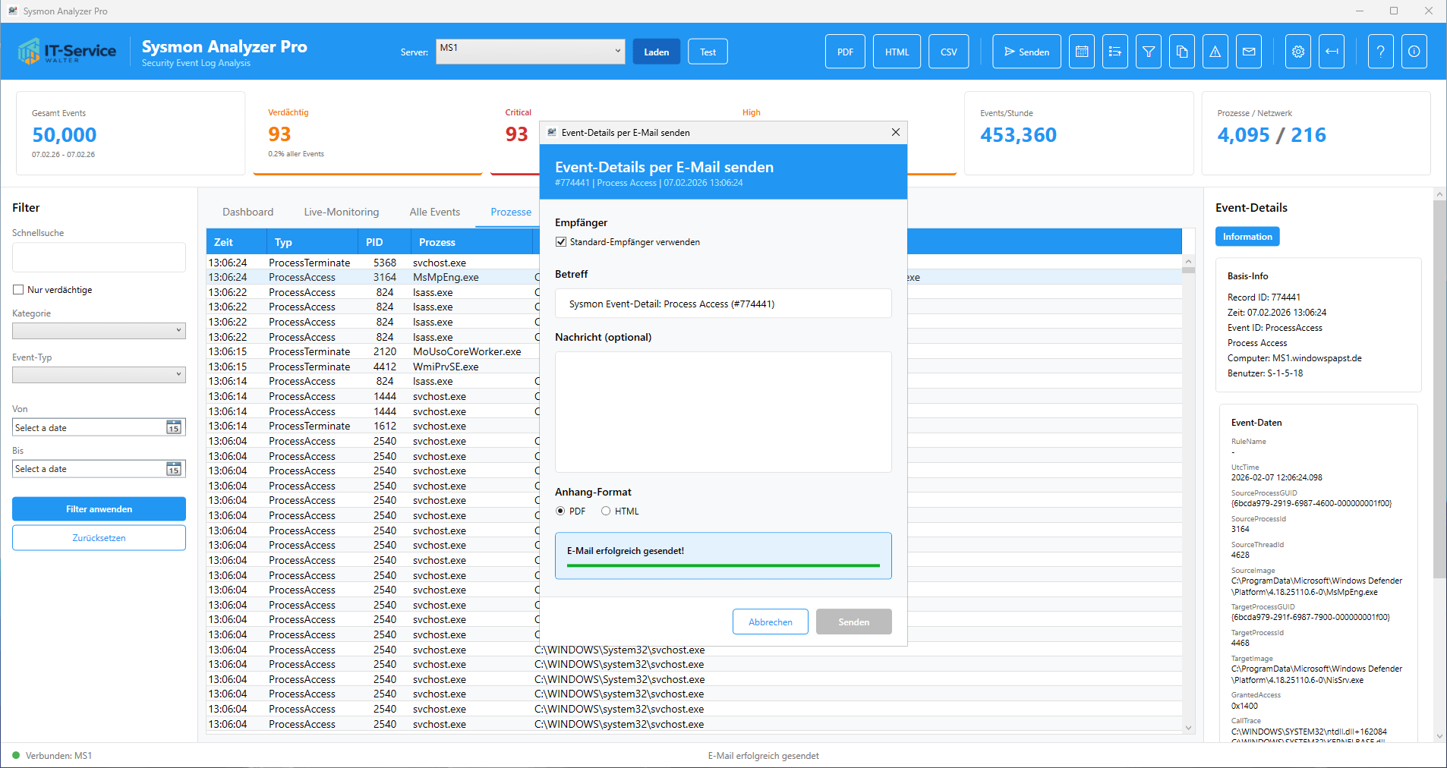Click the funnel filter icon in the toolbar
The image size is (1447, 768).
click(x=1148, y=52)
